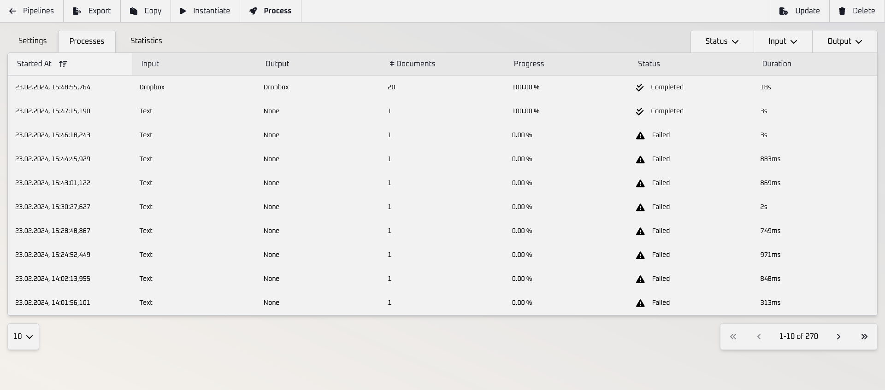Toggle the Started At sort order icon
885x390 pixels.
(x=63, y=64)
